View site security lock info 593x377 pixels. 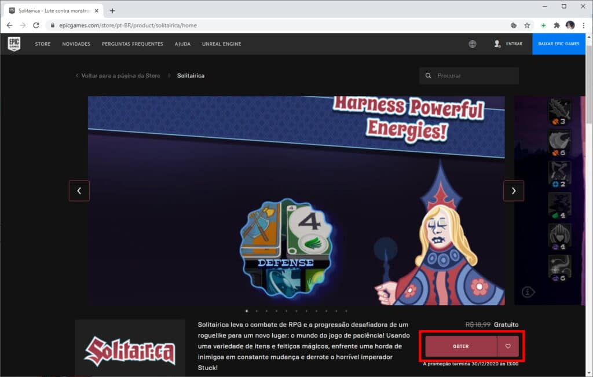(53, 25)
